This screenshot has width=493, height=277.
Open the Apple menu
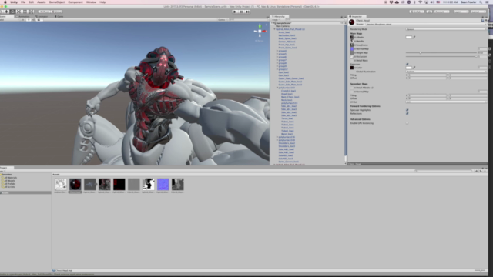click(5, 2)
